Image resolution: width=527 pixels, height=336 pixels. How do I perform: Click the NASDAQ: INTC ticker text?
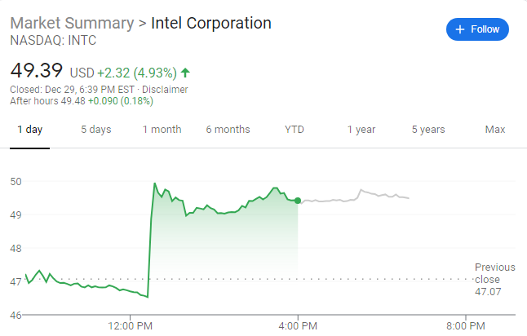53,39
